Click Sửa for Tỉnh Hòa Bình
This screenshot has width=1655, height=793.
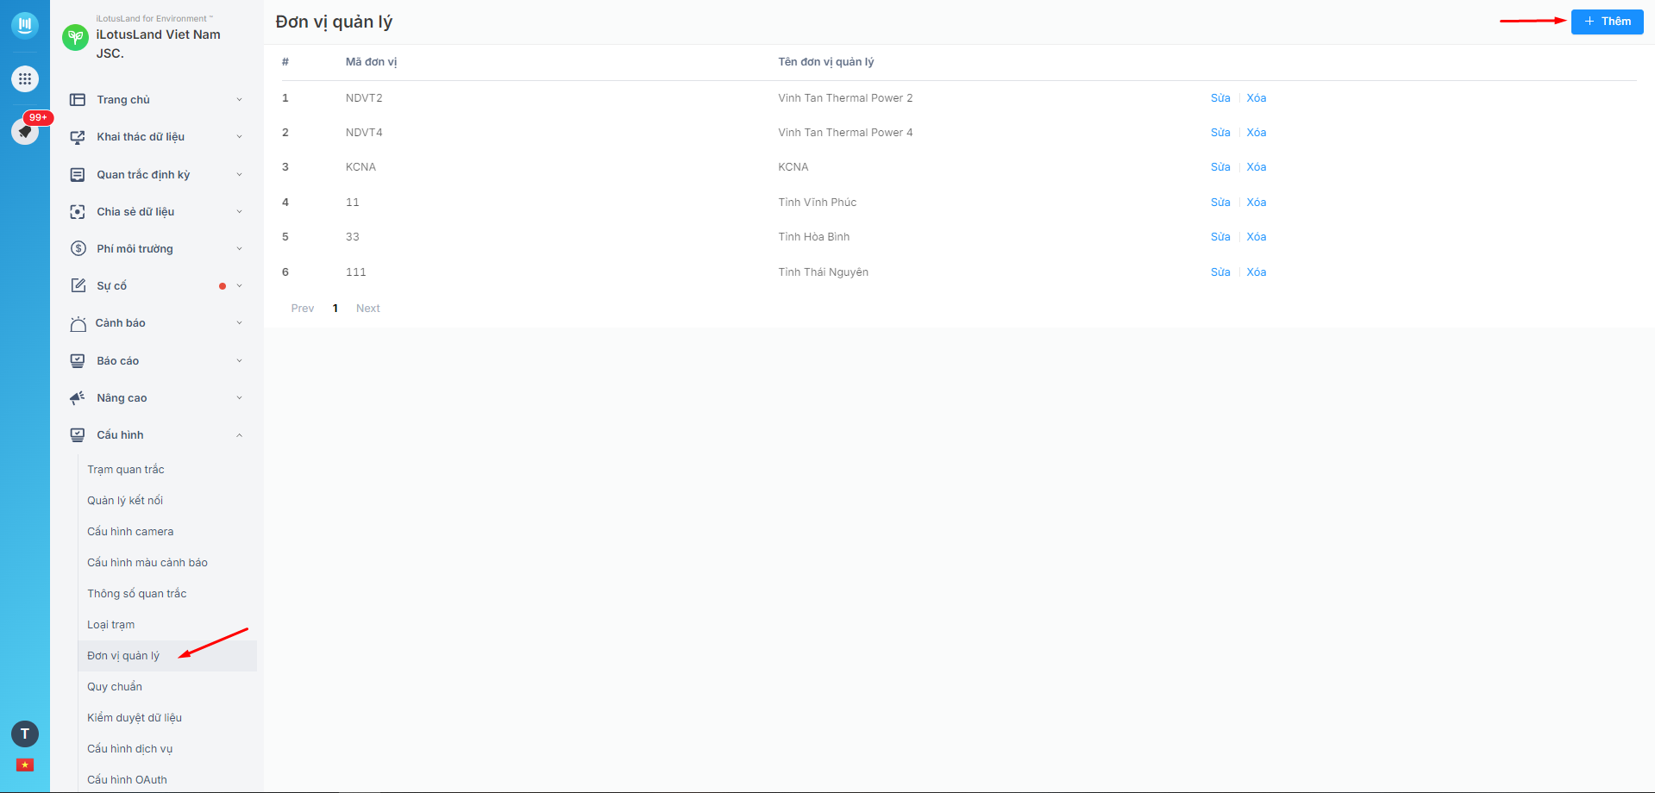coord(1220,237)
